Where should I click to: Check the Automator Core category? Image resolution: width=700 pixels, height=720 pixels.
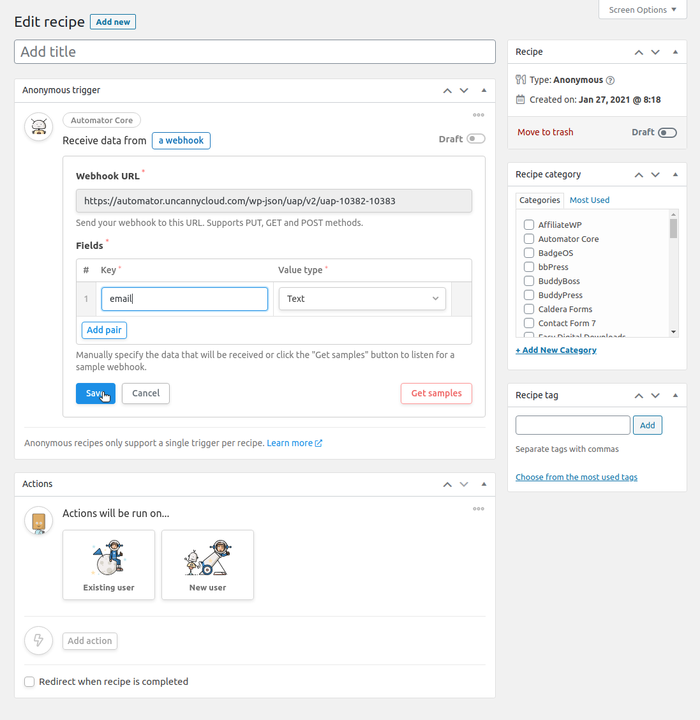click(x=529, y=239)
